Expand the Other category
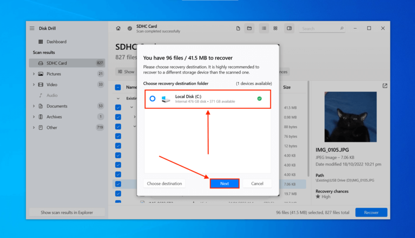Image resolution: width=415 pixels, height=238 pixels. [34, 127]
